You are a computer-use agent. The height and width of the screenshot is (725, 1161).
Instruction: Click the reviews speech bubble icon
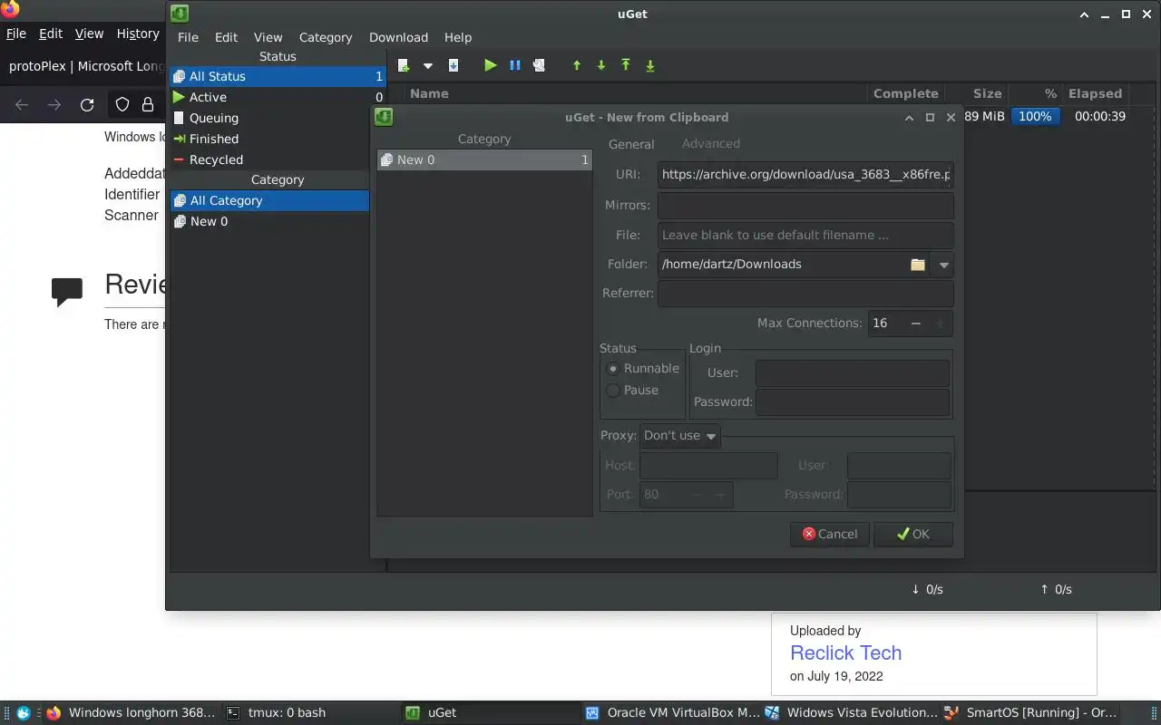67,292
